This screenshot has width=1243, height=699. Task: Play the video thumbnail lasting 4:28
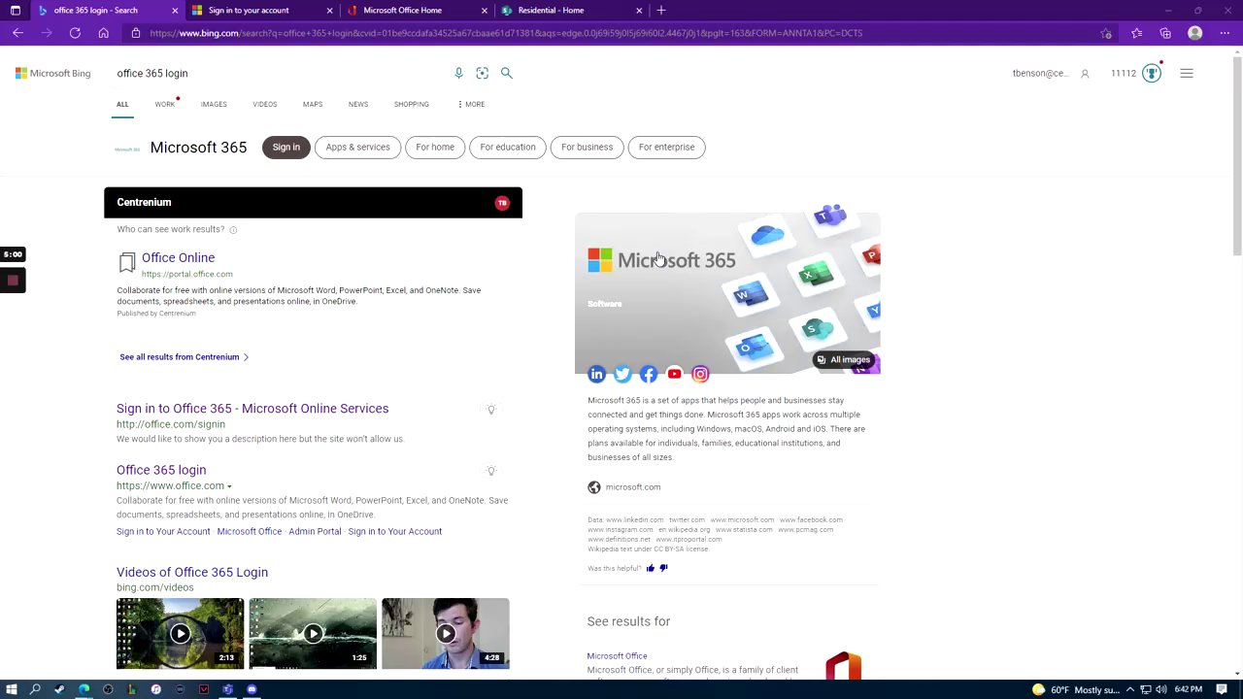tap(445, 633)
